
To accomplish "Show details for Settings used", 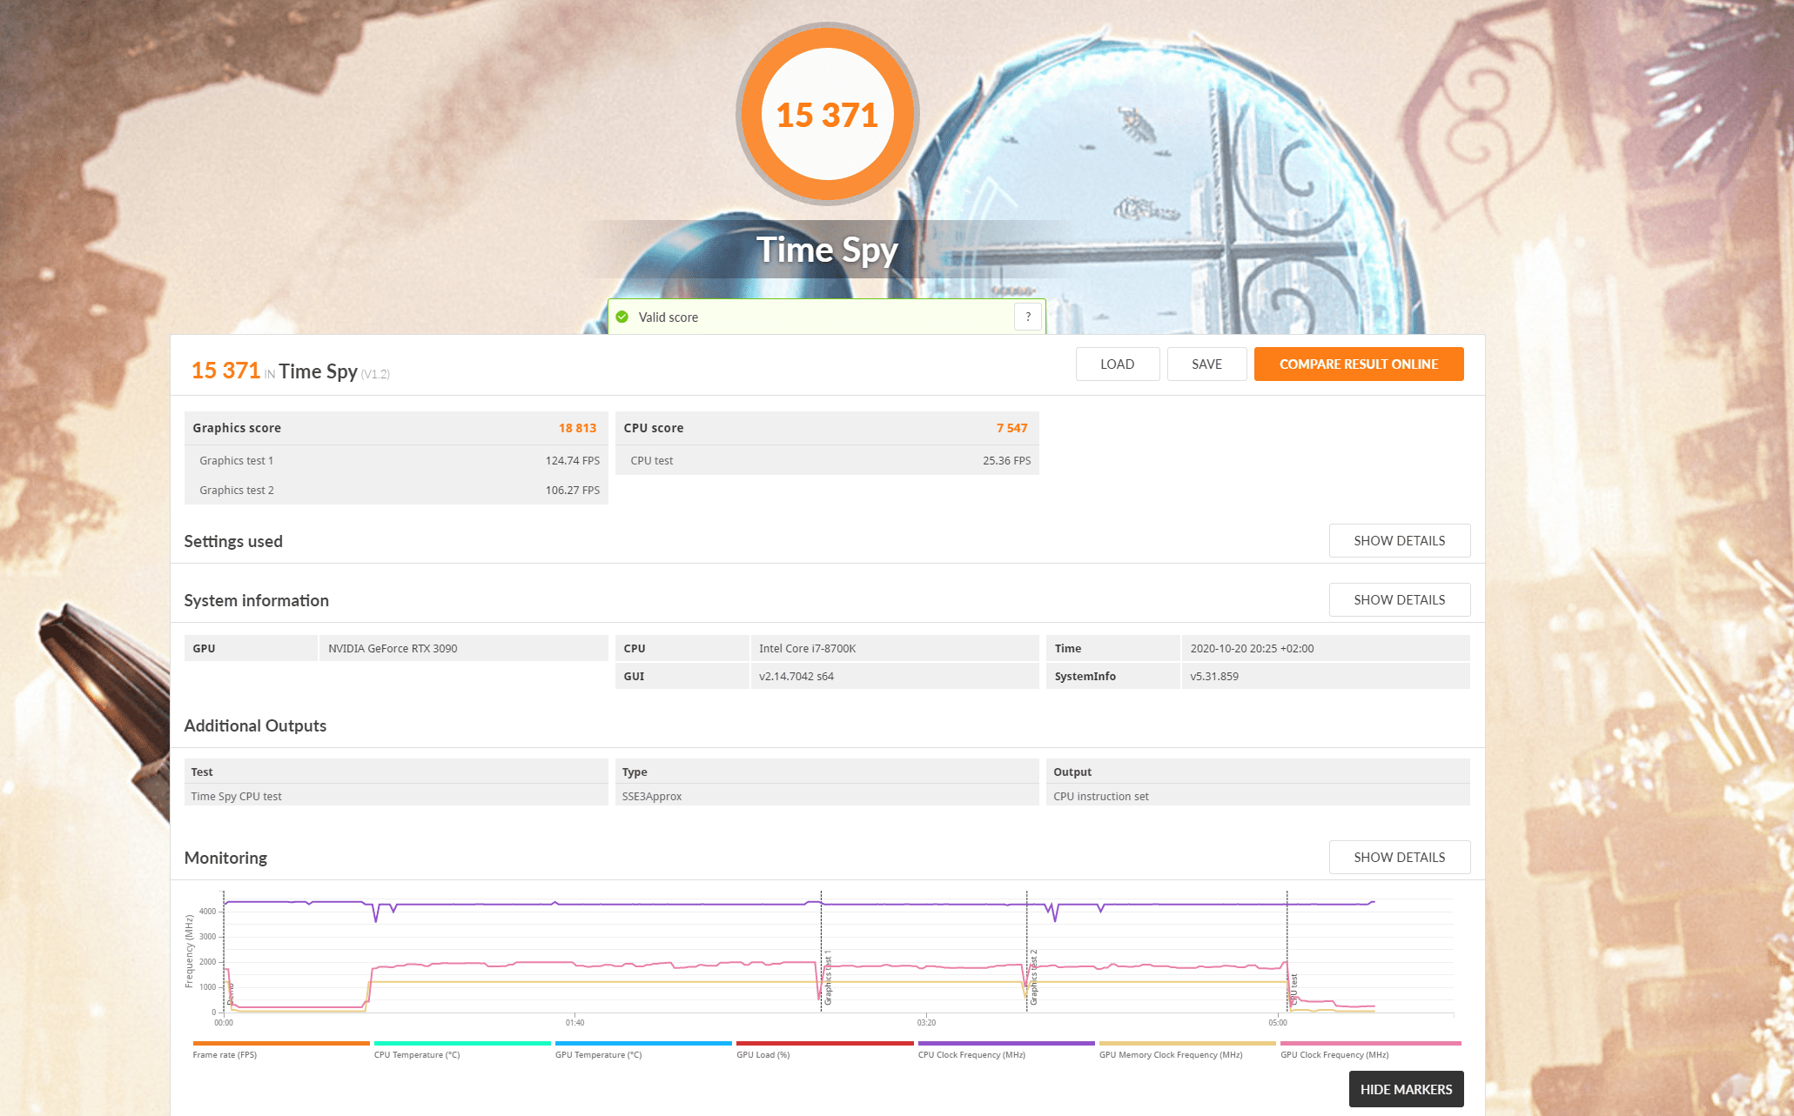I will point(1399,540).
